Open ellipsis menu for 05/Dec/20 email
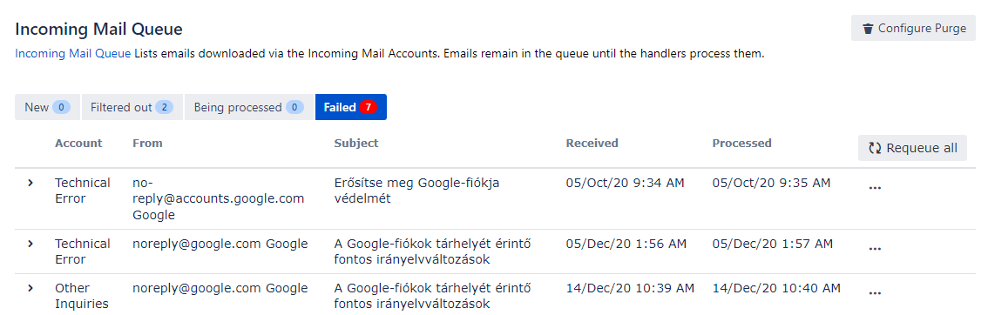This screenshot has height=315, width=988. coord(875,249)
